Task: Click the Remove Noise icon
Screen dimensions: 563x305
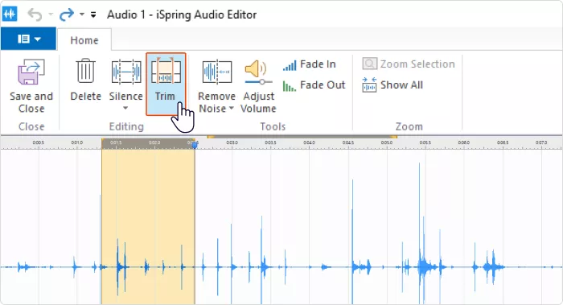Action: coord(216,72)
